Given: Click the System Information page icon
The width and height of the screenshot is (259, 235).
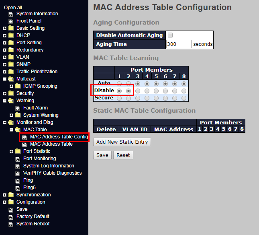Looking at the screenshot, I should tap(11, 14).
